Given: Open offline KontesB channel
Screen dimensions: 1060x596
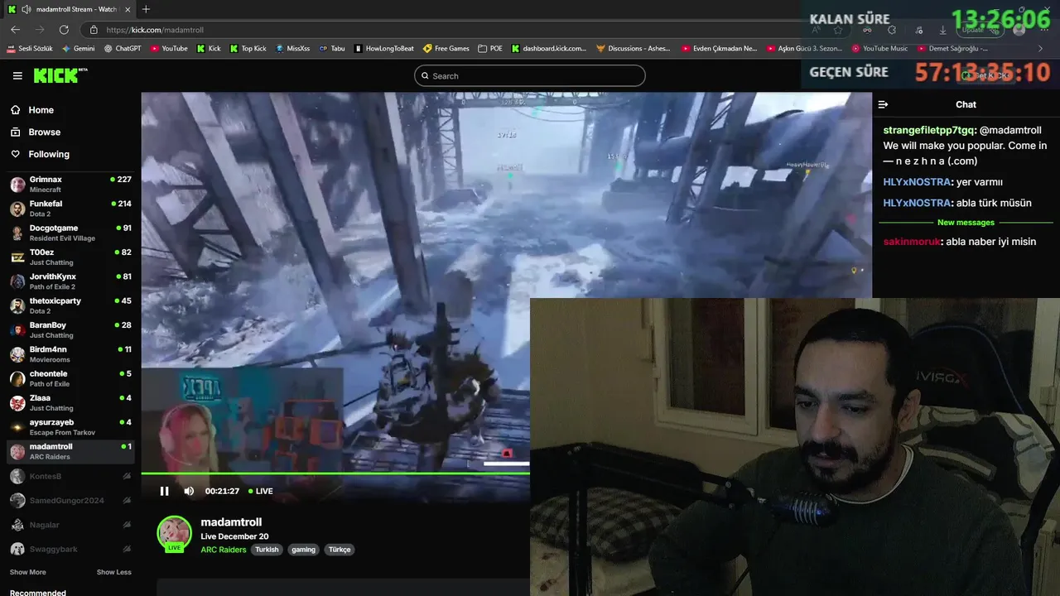Looking at the screenshot, I should pos(70,476).
